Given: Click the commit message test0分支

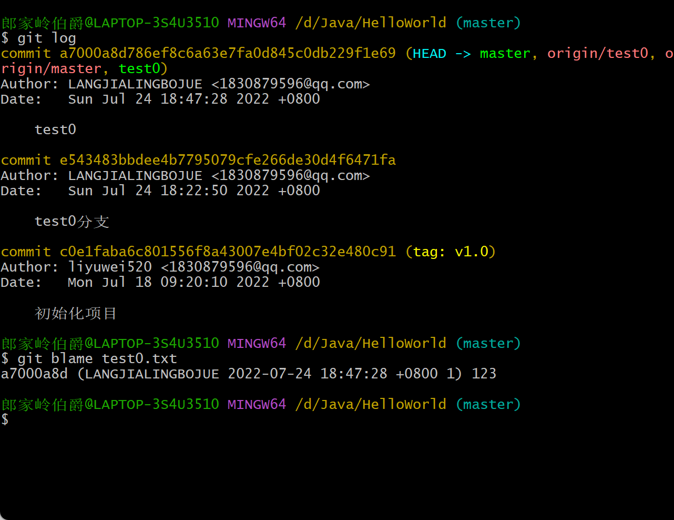Looking at the screenshot, I should (72, 222).
